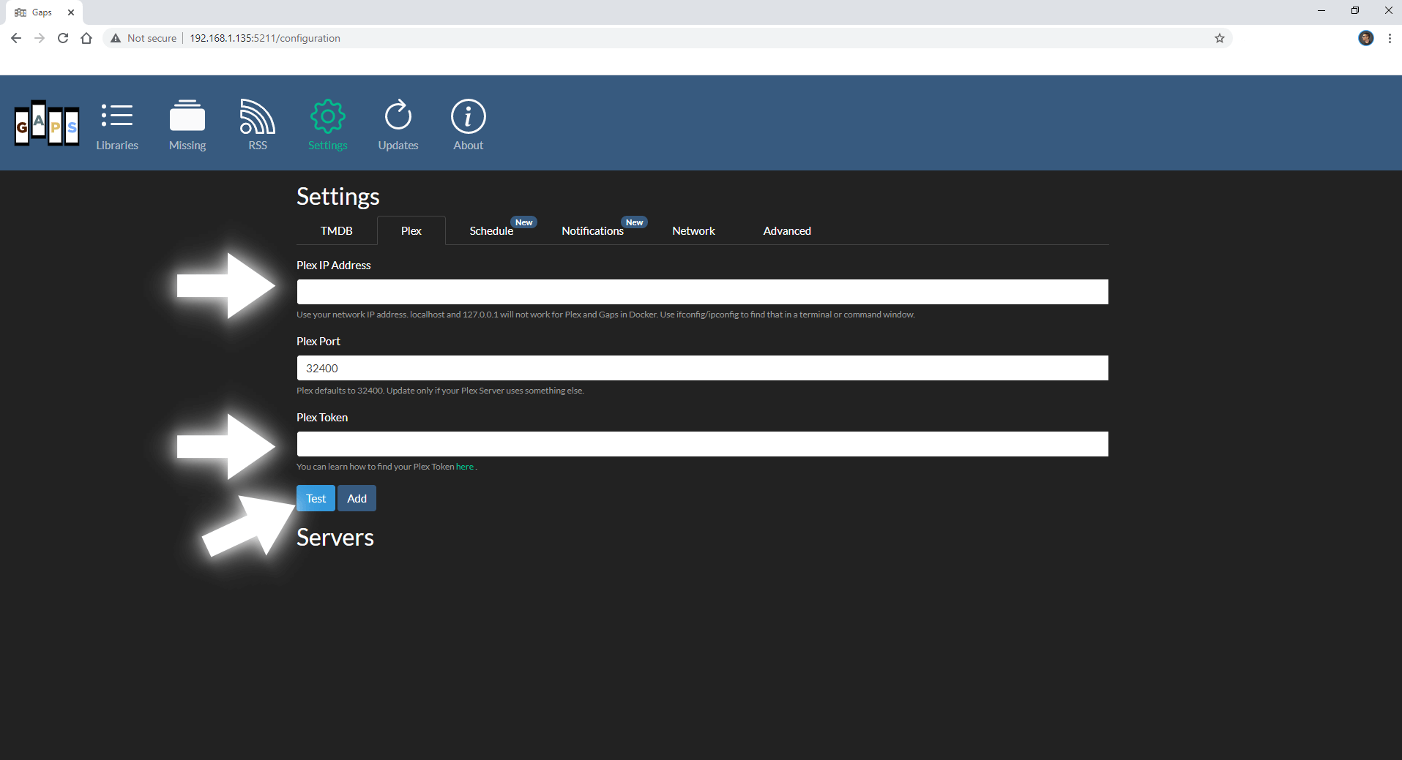Click the Plex Port label
Screen dimensions: 1402x760
coord(318,342)
